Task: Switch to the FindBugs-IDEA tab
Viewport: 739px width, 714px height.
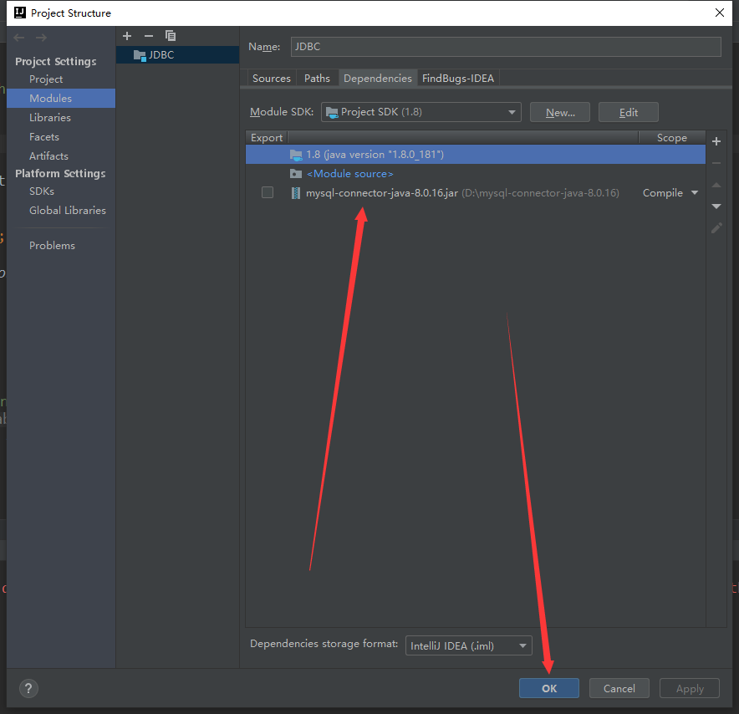Action: tap(457, 79)
